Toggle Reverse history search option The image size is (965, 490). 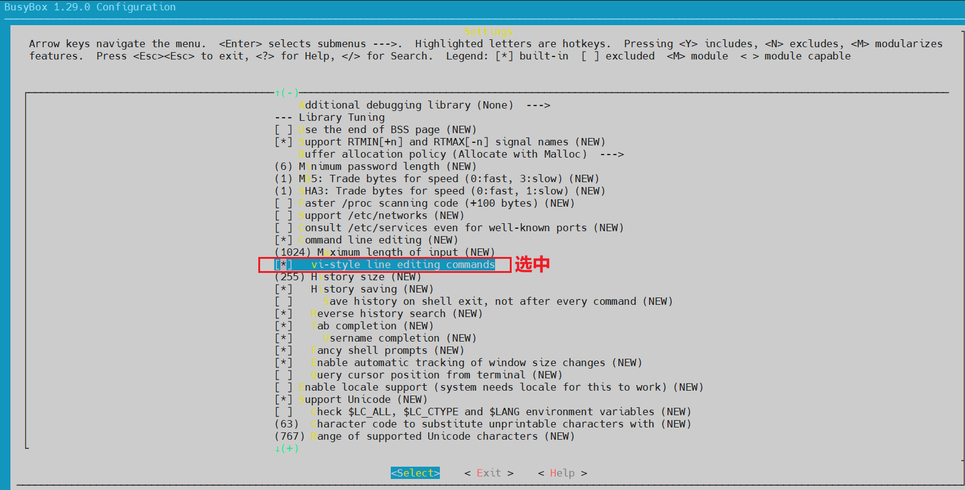click(379, 313)
